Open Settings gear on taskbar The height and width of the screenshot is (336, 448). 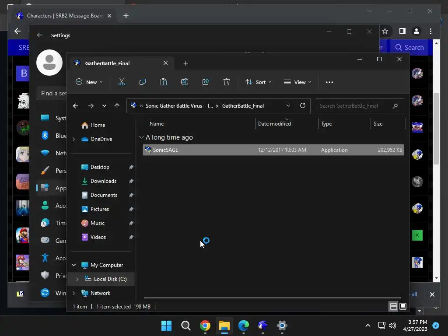point(282,325)
